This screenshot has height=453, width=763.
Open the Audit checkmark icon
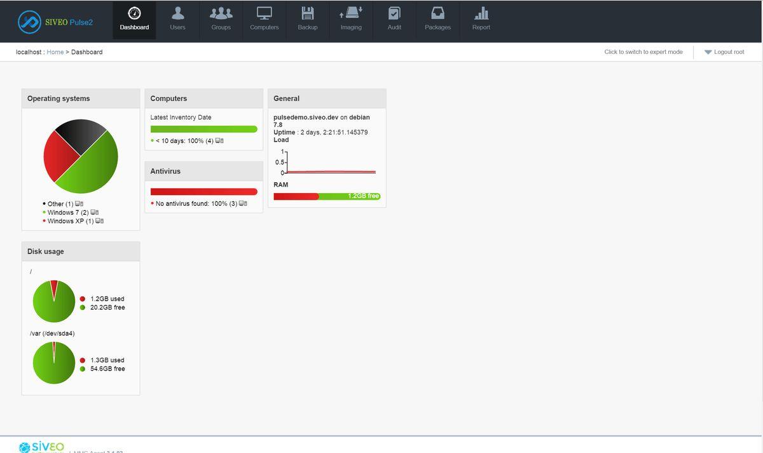[x=394, y=13]
